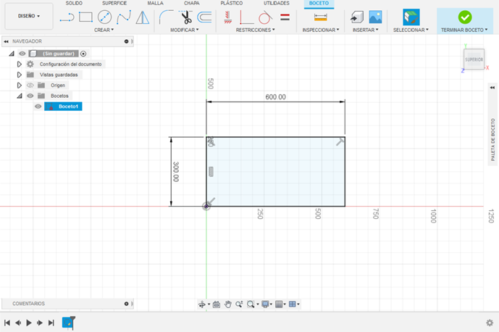Open the Grid and snaps settings icon
Viewport: 499px width, 332px height.
point(279,304)
